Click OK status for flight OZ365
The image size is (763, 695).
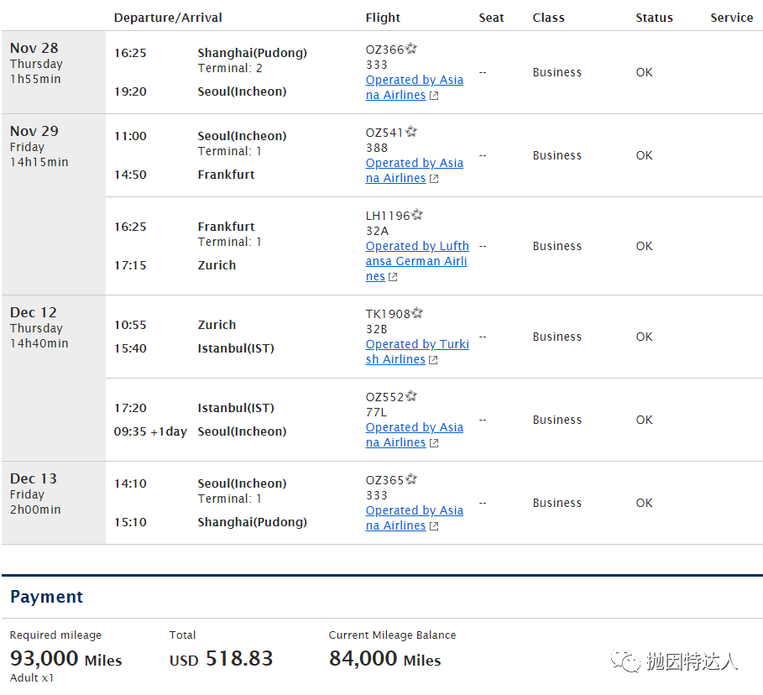tap(644, 503)
